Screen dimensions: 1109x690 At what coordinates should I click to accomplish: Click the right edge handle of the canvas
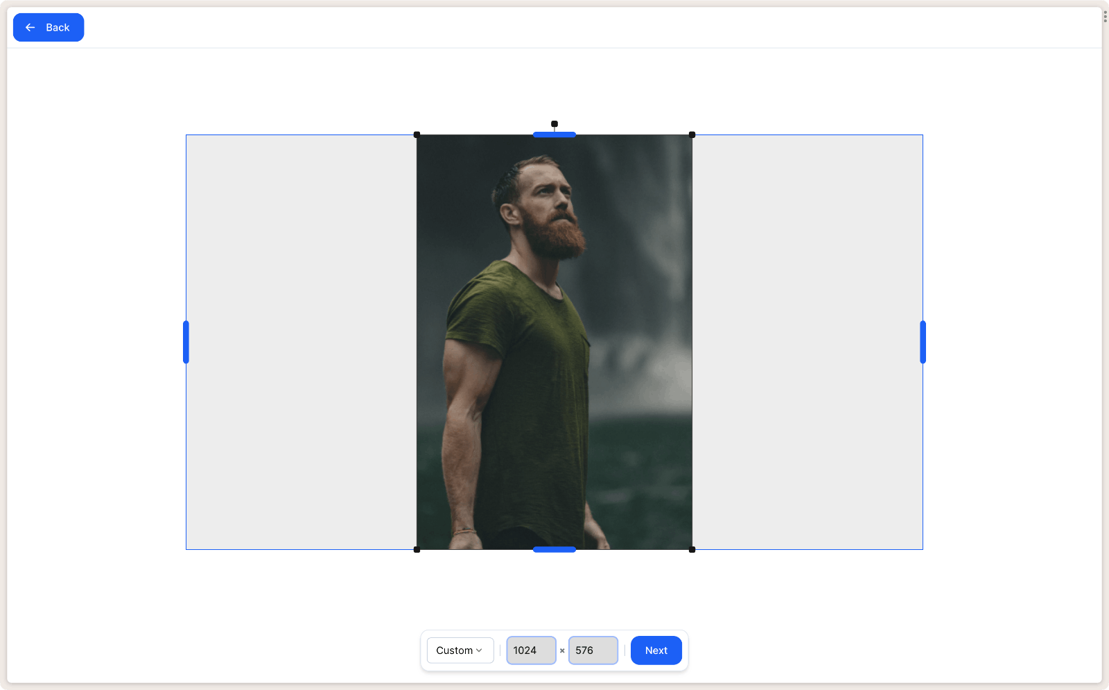[923, 342]
